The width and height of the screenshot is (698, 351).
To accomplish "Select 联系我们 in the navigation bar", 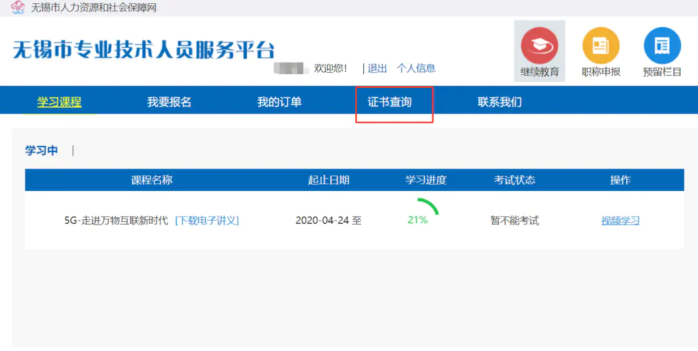I will 500,102.
